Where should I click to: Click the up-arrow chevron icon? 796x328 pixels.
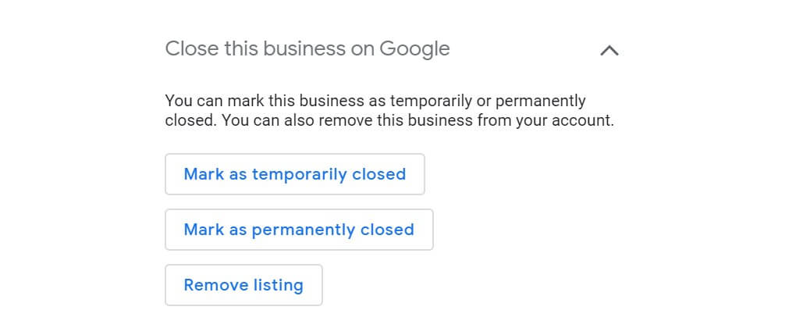coord(609,51)
